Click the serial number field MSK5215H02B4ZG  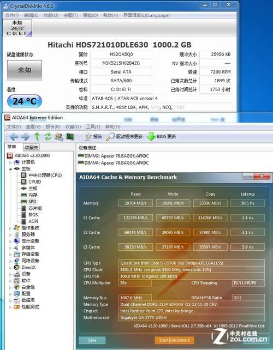click(x=121, y=63)
